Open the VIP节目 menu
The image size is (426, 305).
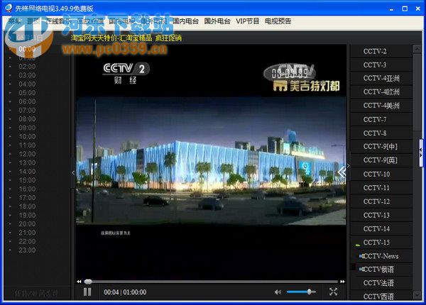(x=248, y=21)
